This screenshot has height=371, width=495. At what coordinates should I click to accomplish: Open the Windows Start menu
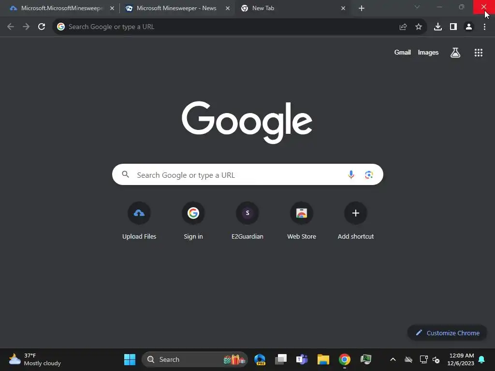tap(130, 359)
